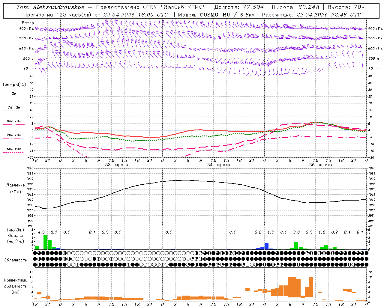This screenshot has height=307, width=384.
Task: Click the (мм/3ч.) precipitation unit label
Action: pos(15,230)
